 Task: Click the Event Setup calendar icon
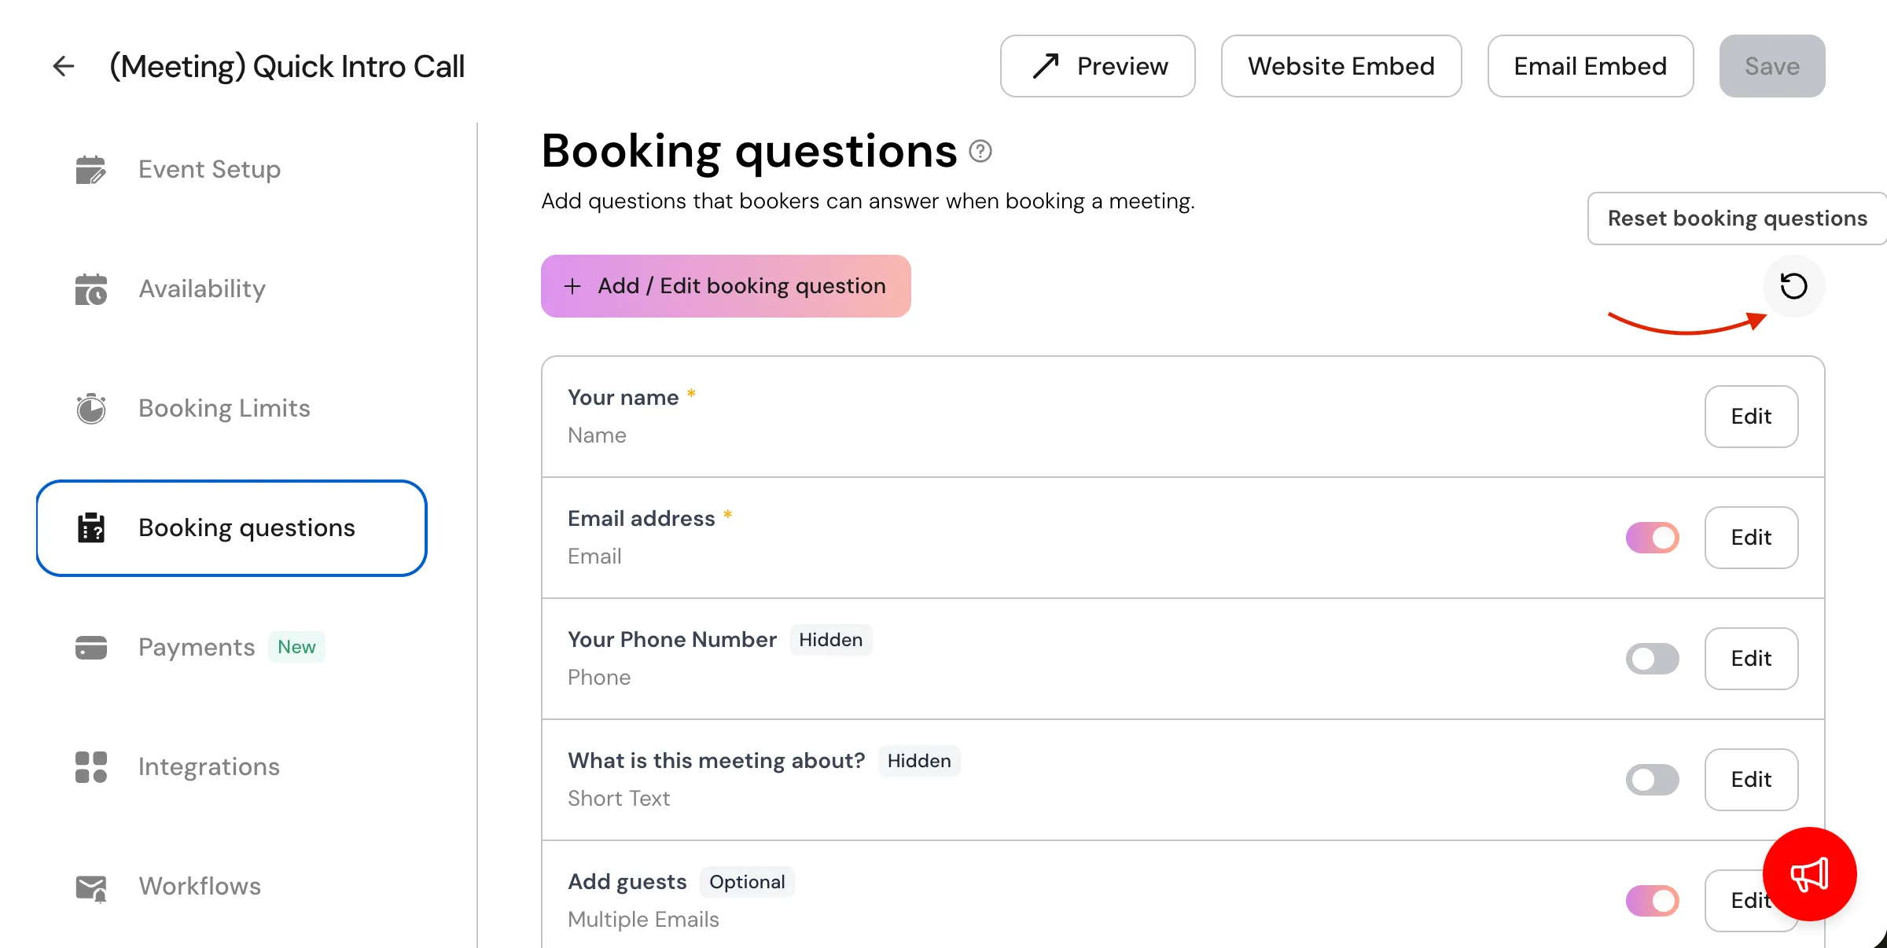tap(90, 170)
